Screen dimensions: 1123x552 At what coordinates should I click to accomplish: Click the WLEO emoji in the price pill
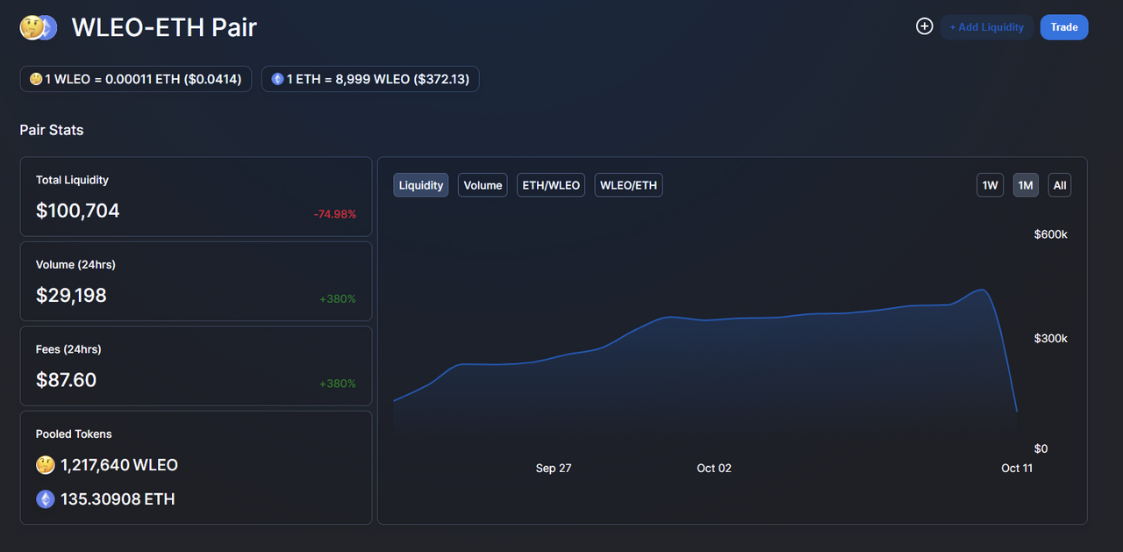click(36, 79)
